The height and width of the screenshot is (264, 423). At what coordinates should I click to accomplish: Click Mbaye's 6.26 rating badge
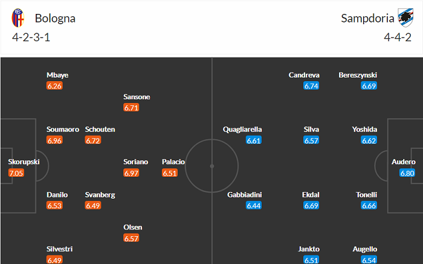point(54,86)
